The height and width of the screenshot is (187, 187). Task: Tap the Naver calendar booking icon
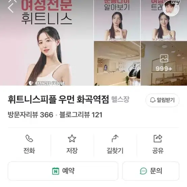(56, 171)
